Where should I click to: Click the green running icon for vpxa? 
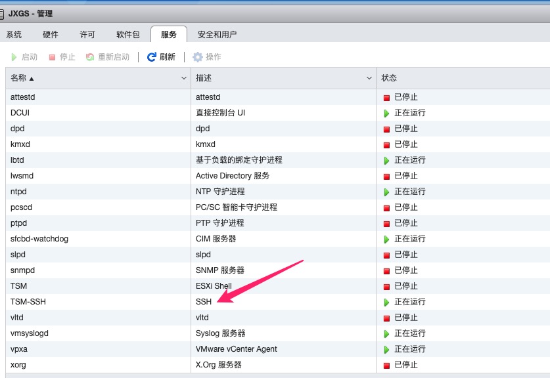click(386, 350)
